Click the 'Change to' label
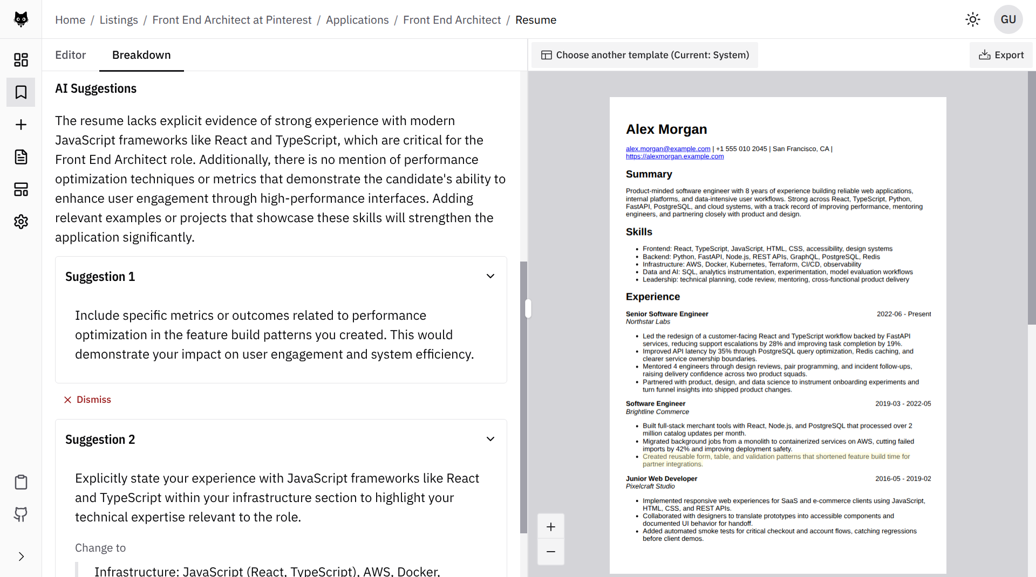 coord(100,548)
